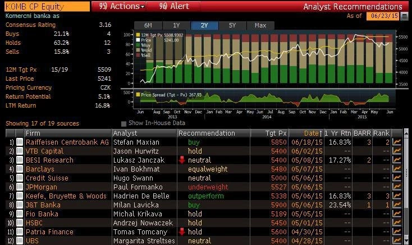This screenshot has height=245, width=412.
Task: Select the outperform recommendation cell
Action: pyautogui.click(x=206, y=196)
